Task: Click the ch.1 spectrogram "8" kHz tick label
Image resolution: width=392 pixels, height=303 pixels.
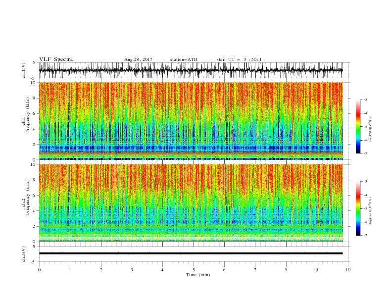Action: [x=34, y=98]
